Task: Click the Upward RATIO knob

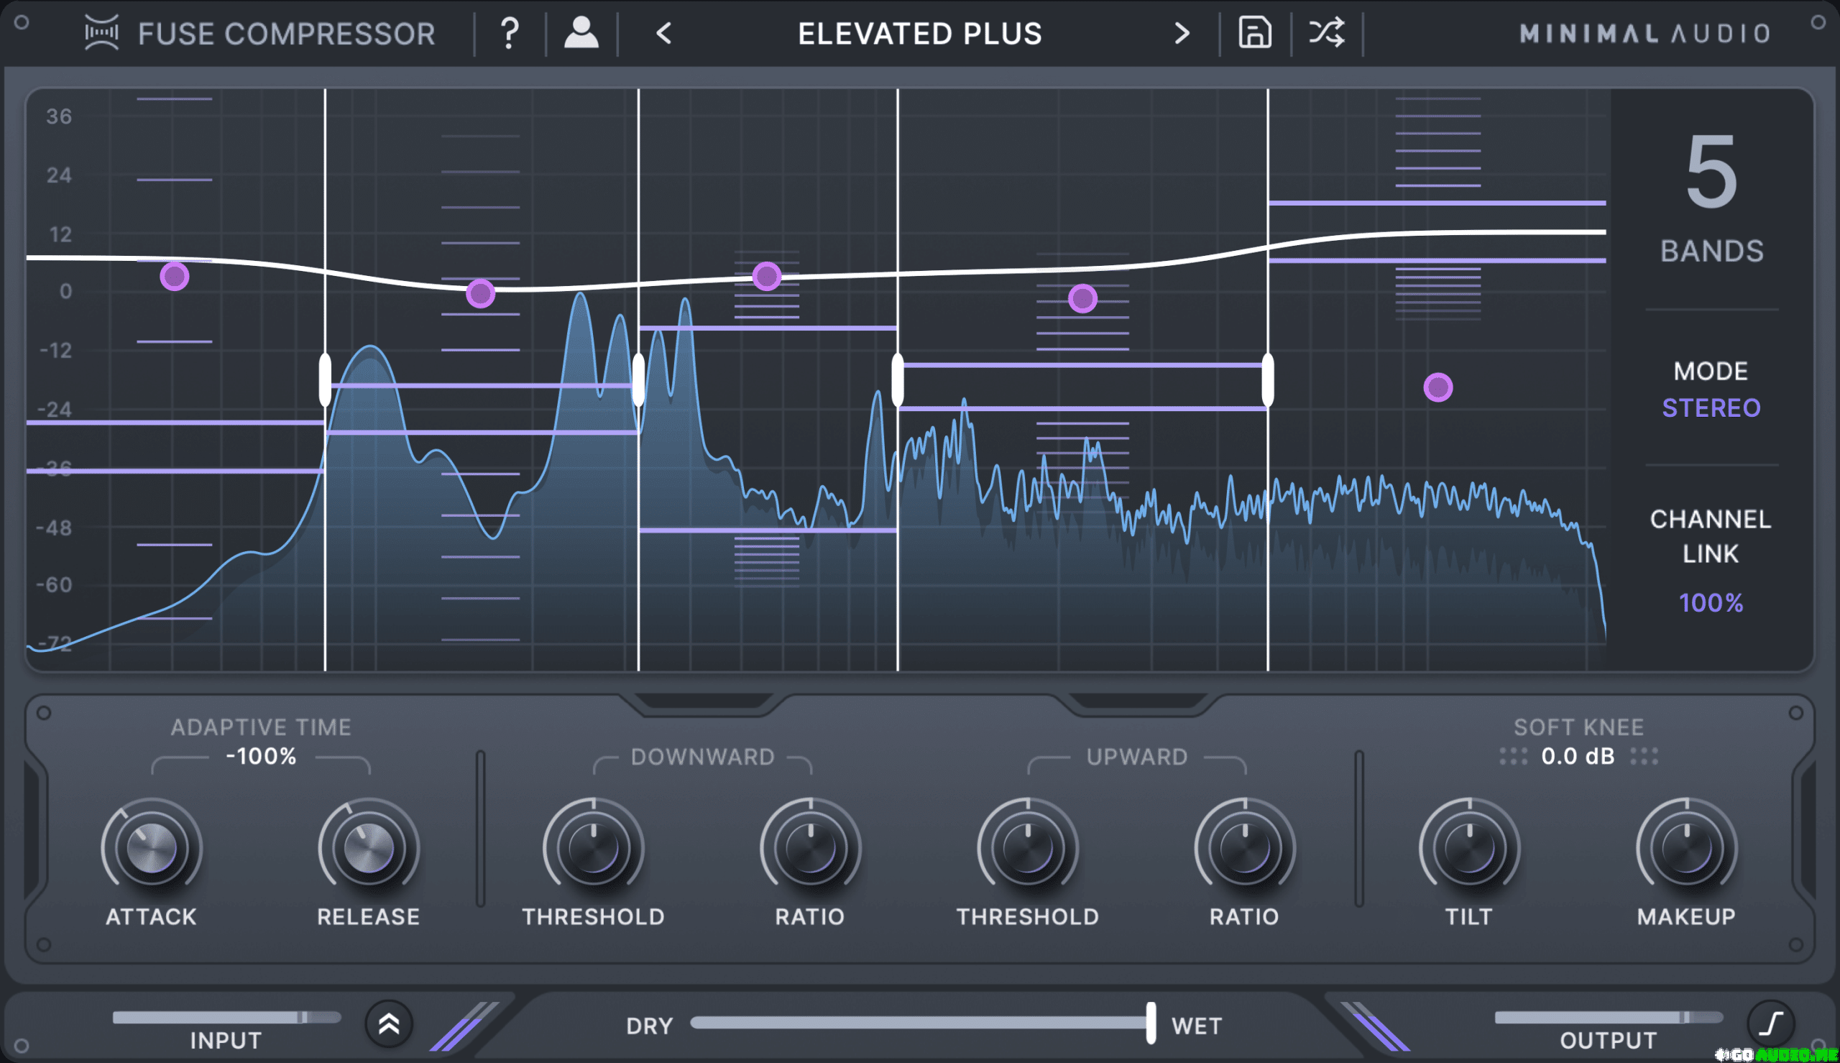Action: [1244, 847]
